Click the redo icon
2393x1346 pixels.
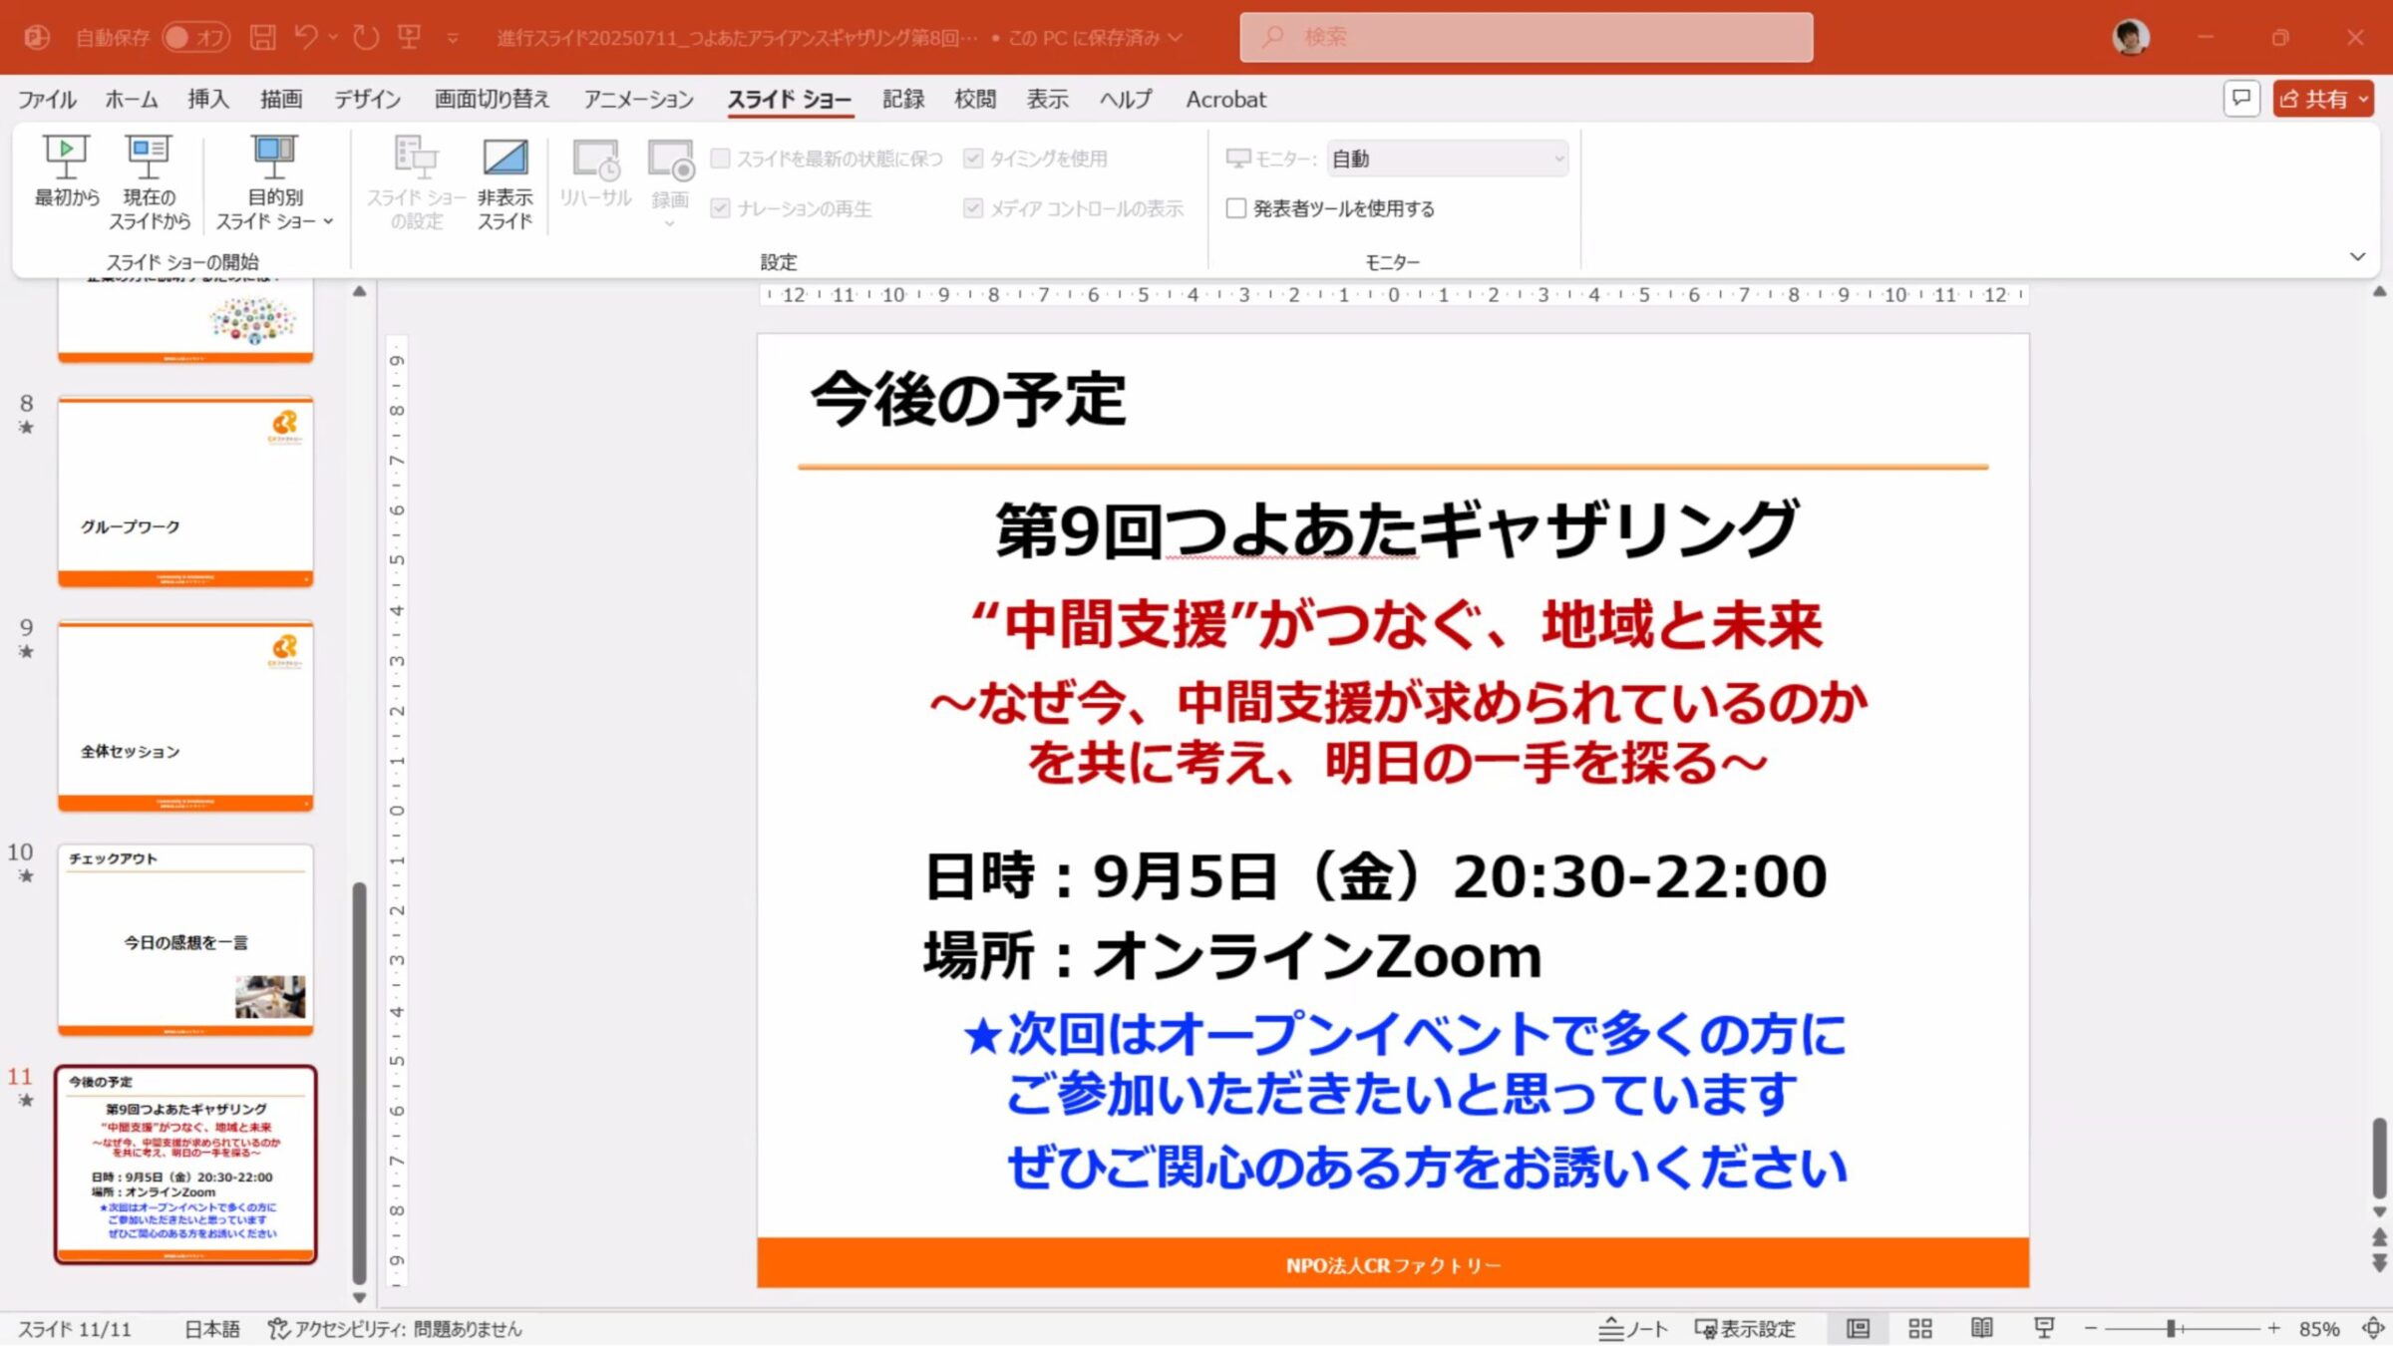pyautogui.click(x=366, y=38)
